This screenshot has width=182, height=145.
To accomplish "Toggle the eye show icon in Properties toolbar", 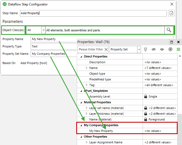I will point(162,49).
